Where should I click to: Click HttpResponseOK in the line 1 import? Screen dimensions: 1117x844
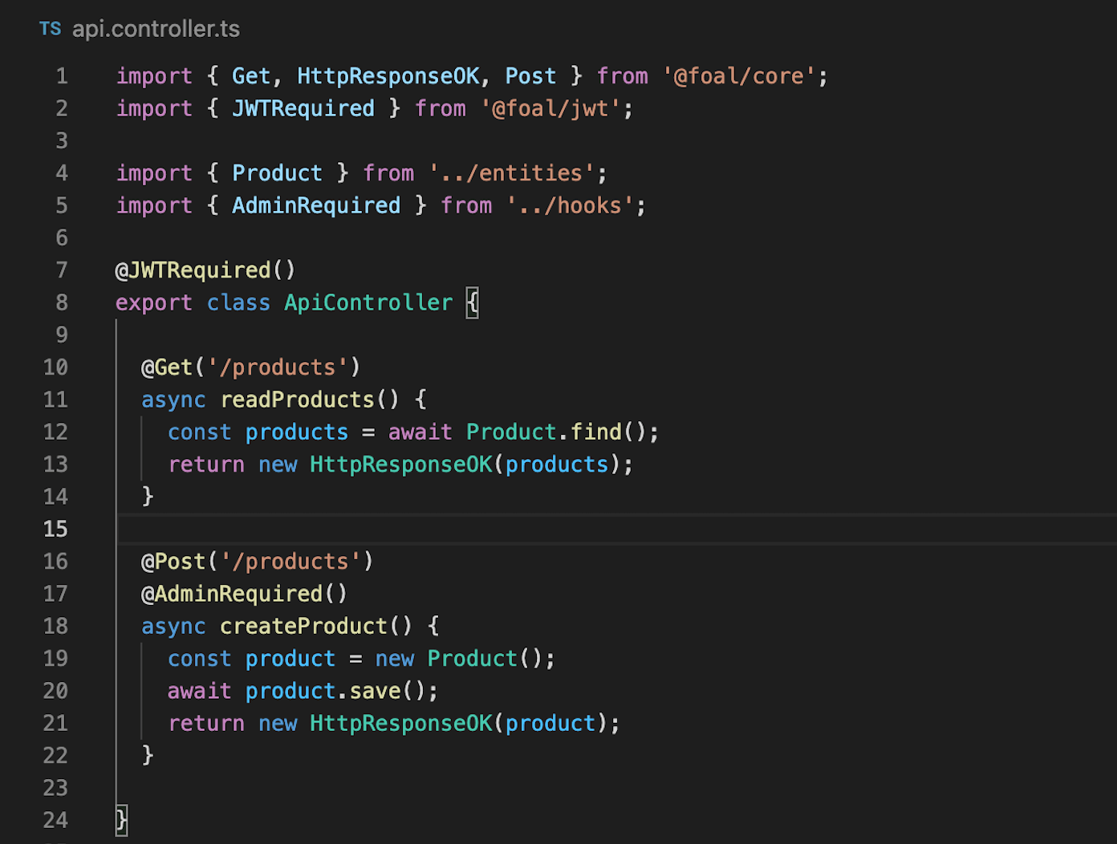388,76
